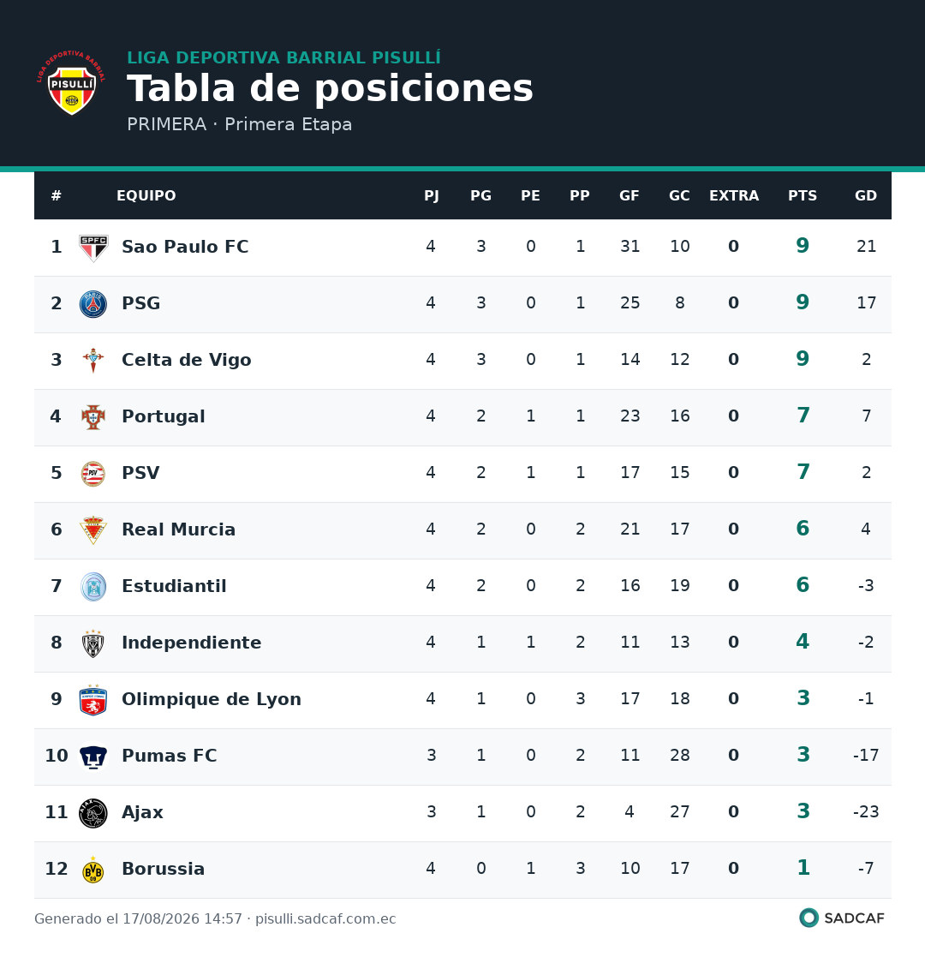Screen dimensions: 925x963
Task: Click the Liga Pisullí shield logo
Action: pos(72,83)
